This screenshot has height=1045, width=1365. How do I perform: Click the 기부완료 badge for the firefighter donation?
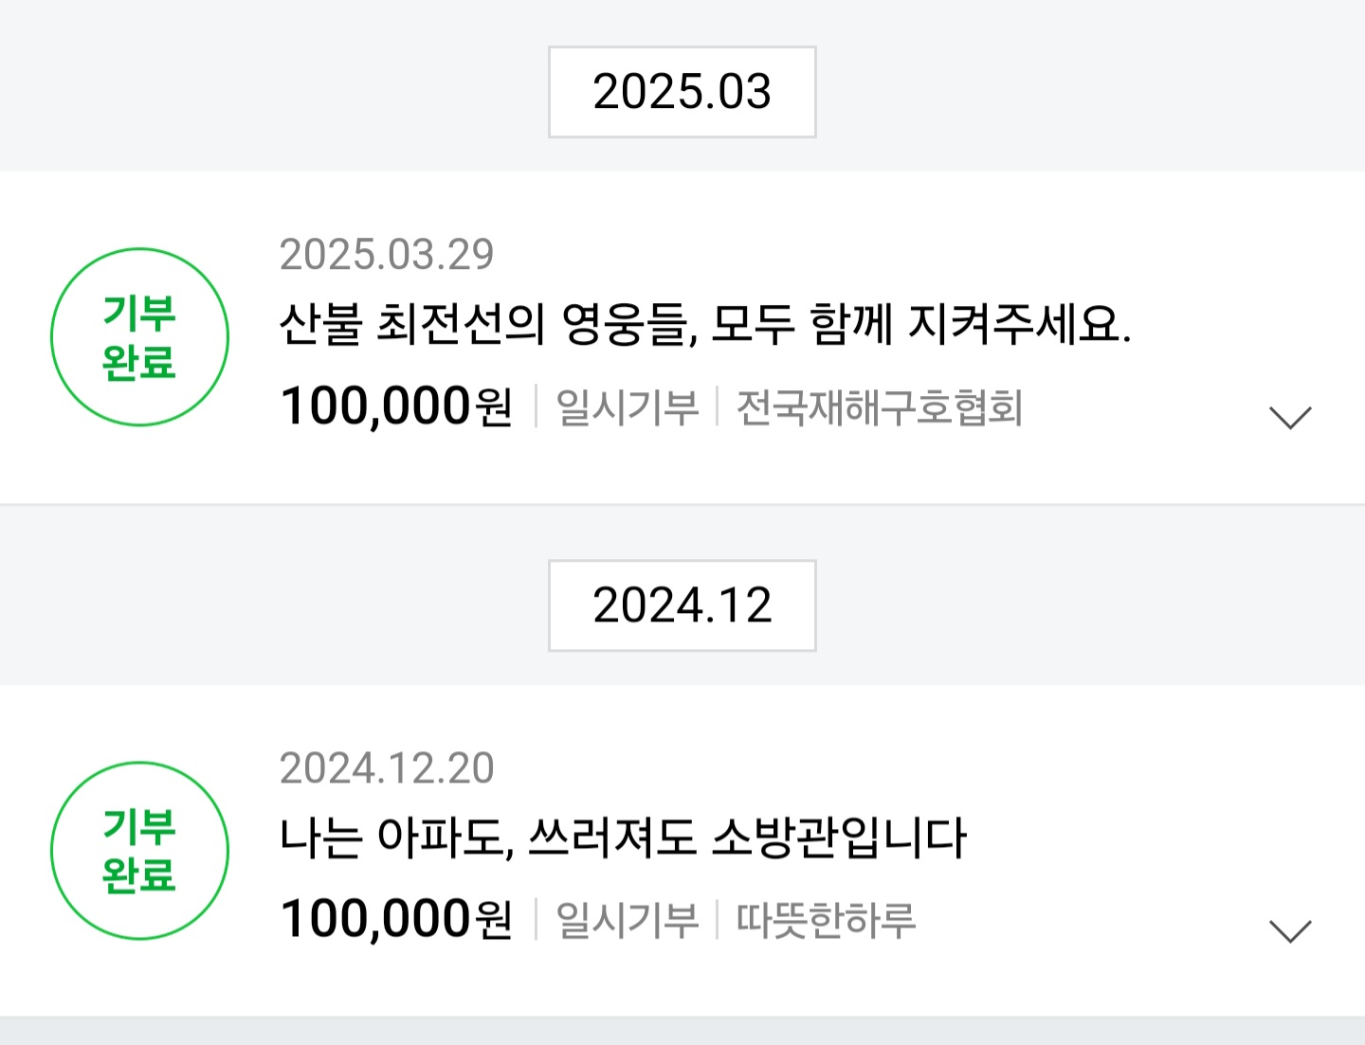(139, 851)
